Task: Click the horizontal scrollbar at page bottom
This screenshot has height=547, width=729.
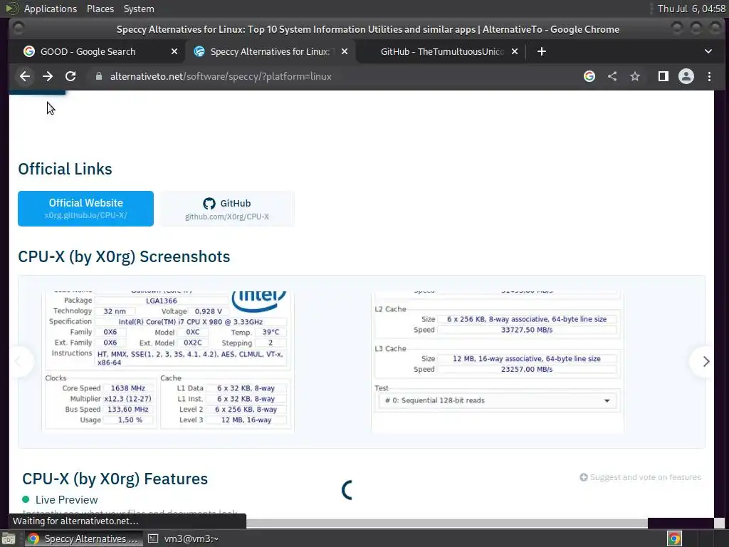Action: (x=446, y=523)
